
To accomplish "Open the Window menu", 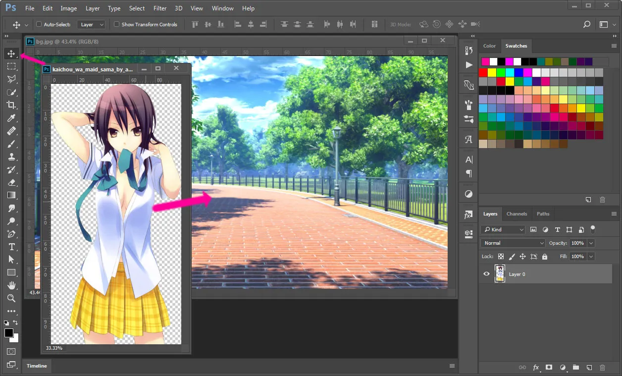I will 222,8.
